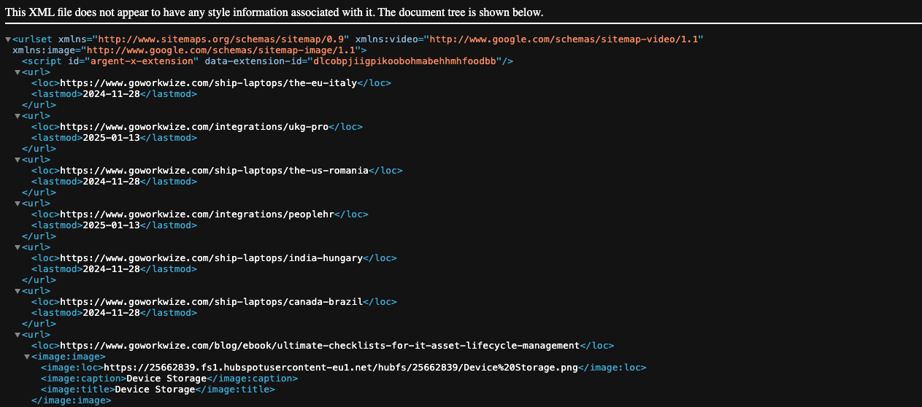Collapse the root urlset element

click(8, 39)
